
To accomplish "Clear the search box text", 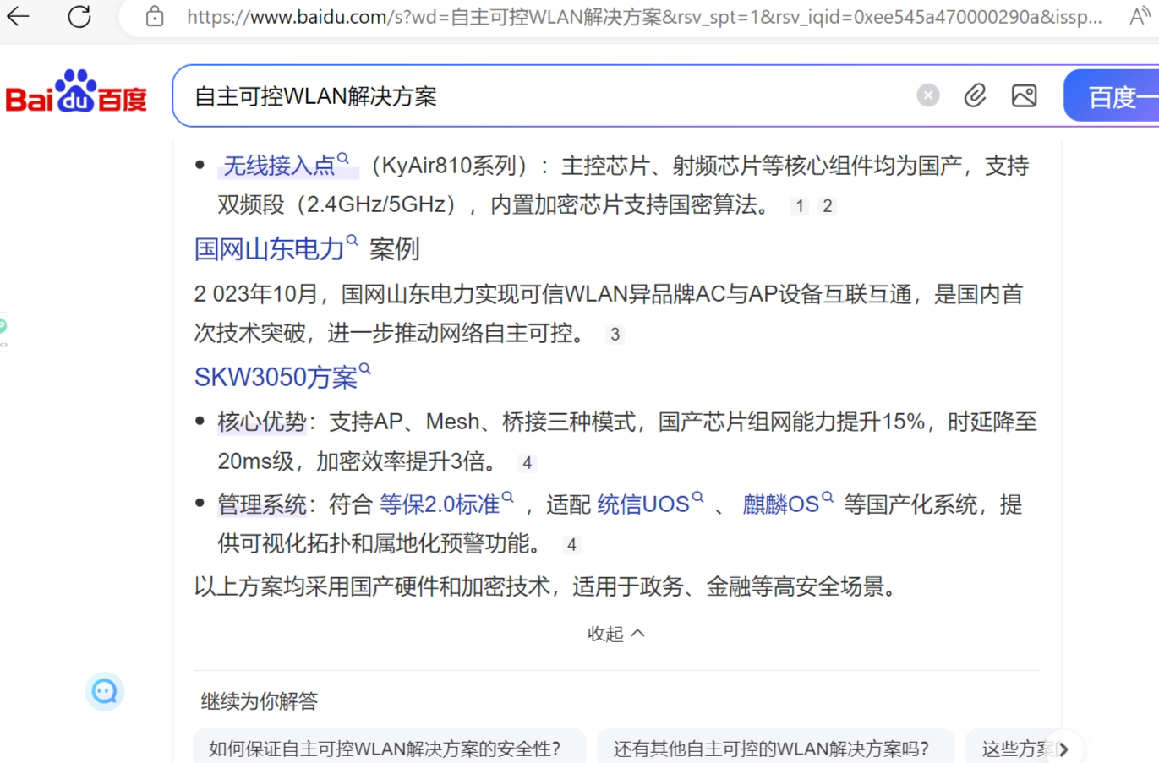I will click(x=928, y=95).
